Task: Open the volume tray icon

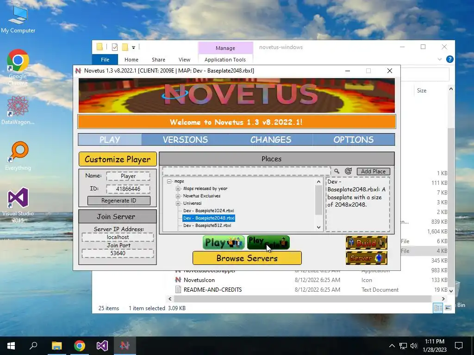Action: (x=414, y=346)
